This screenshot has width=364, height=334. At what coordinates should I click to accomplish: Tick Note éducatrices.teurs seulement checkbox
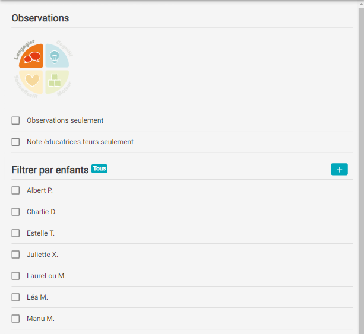click(x=15, y=142)
